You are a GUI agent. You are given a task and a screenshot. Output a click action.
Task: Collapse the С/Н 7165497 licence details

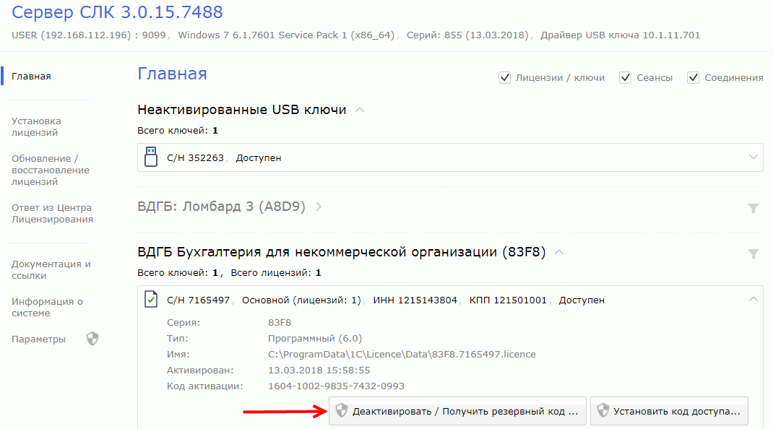click(753, 299)
